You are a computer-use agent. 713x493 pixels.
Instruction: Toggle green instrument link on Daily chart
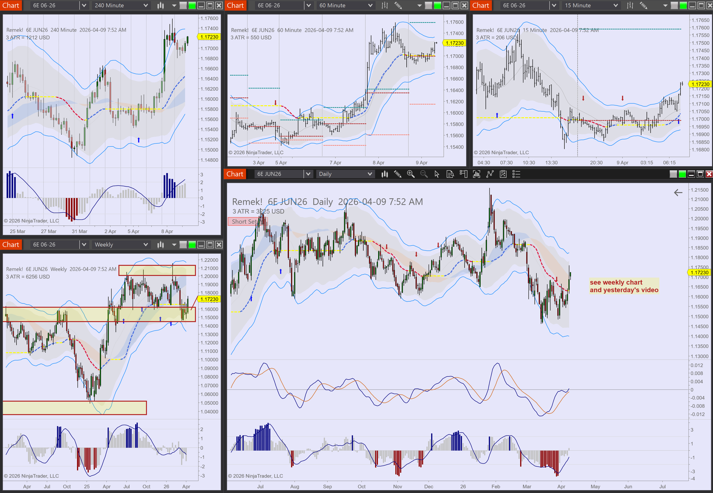(682, 174)
